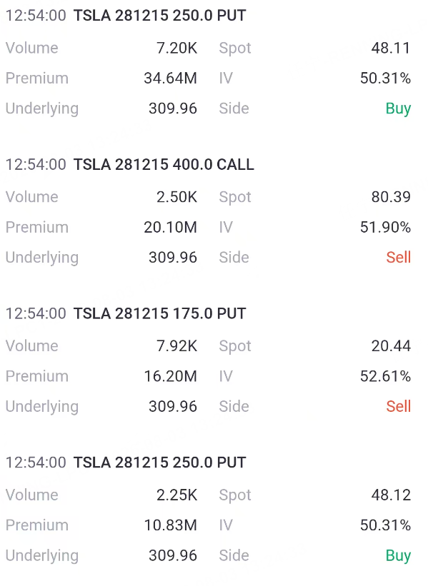Select the 16.20M premium value
This screenshot has width=428, height=586.
point(170,376)
